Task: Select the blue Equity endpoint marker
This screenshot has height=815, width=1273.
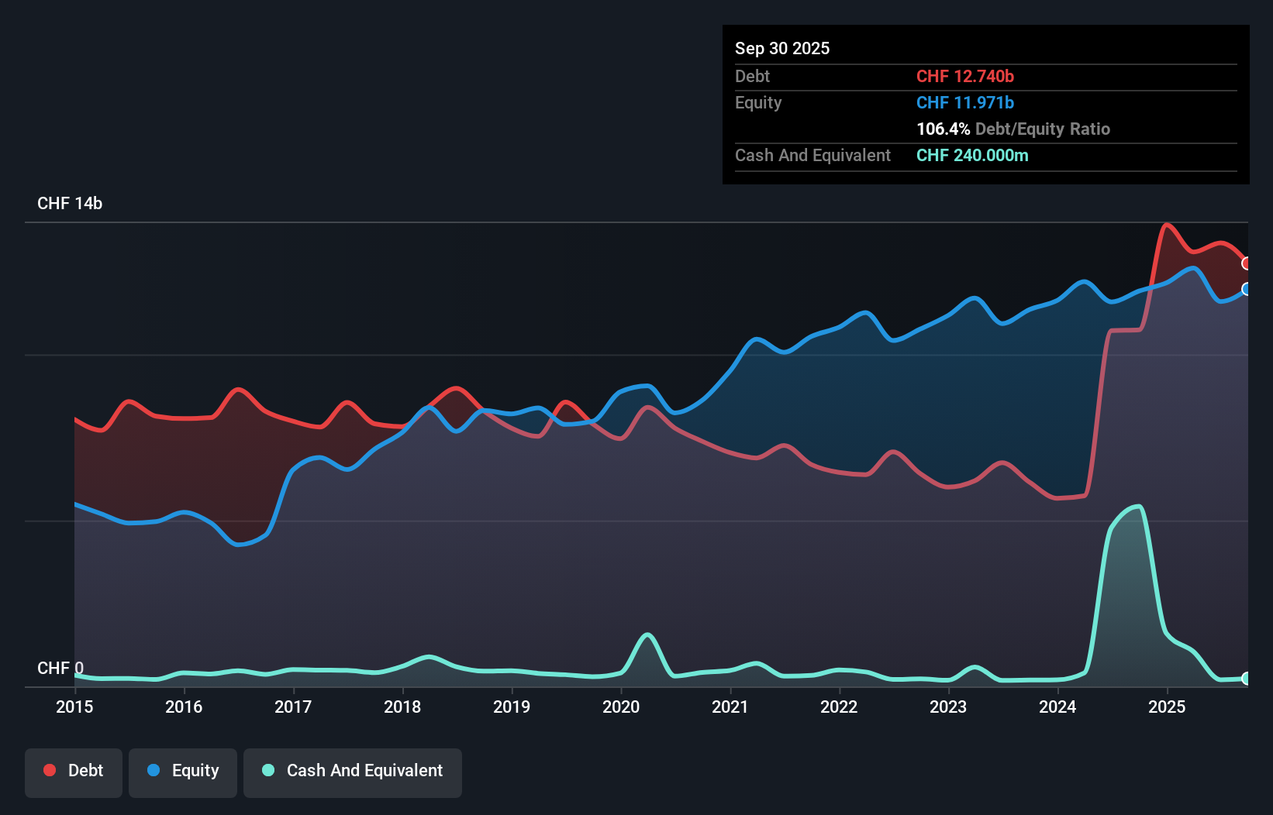Action: (1247, 289)
